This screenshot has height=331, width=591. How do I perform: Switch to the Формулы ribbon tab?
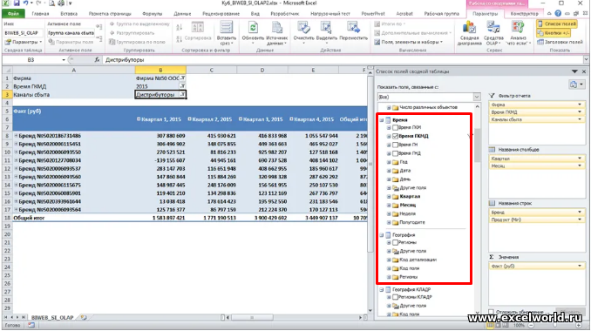pos(153,14)
